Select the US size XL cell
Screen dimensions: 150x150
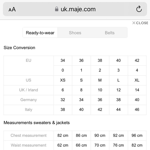point(137,80)
